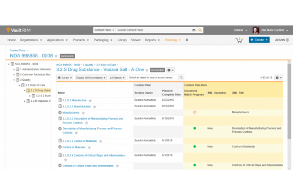
Task: Open the Planning tab menu
Action: [x=173, y=40]
